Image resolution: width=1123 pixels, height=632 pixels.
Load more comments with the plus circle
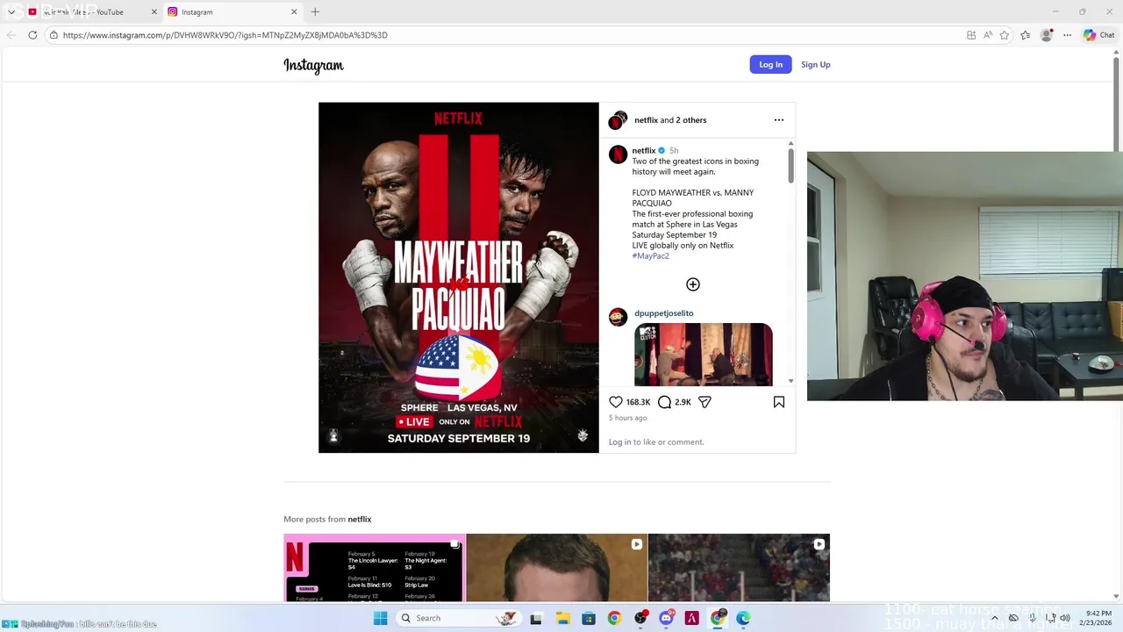tap(693, 284)
